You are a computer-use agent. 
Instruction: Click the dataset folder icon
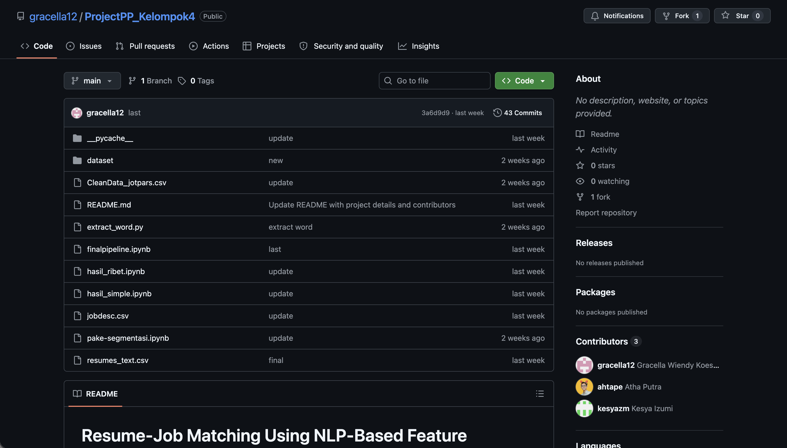[x=77, y=160]
